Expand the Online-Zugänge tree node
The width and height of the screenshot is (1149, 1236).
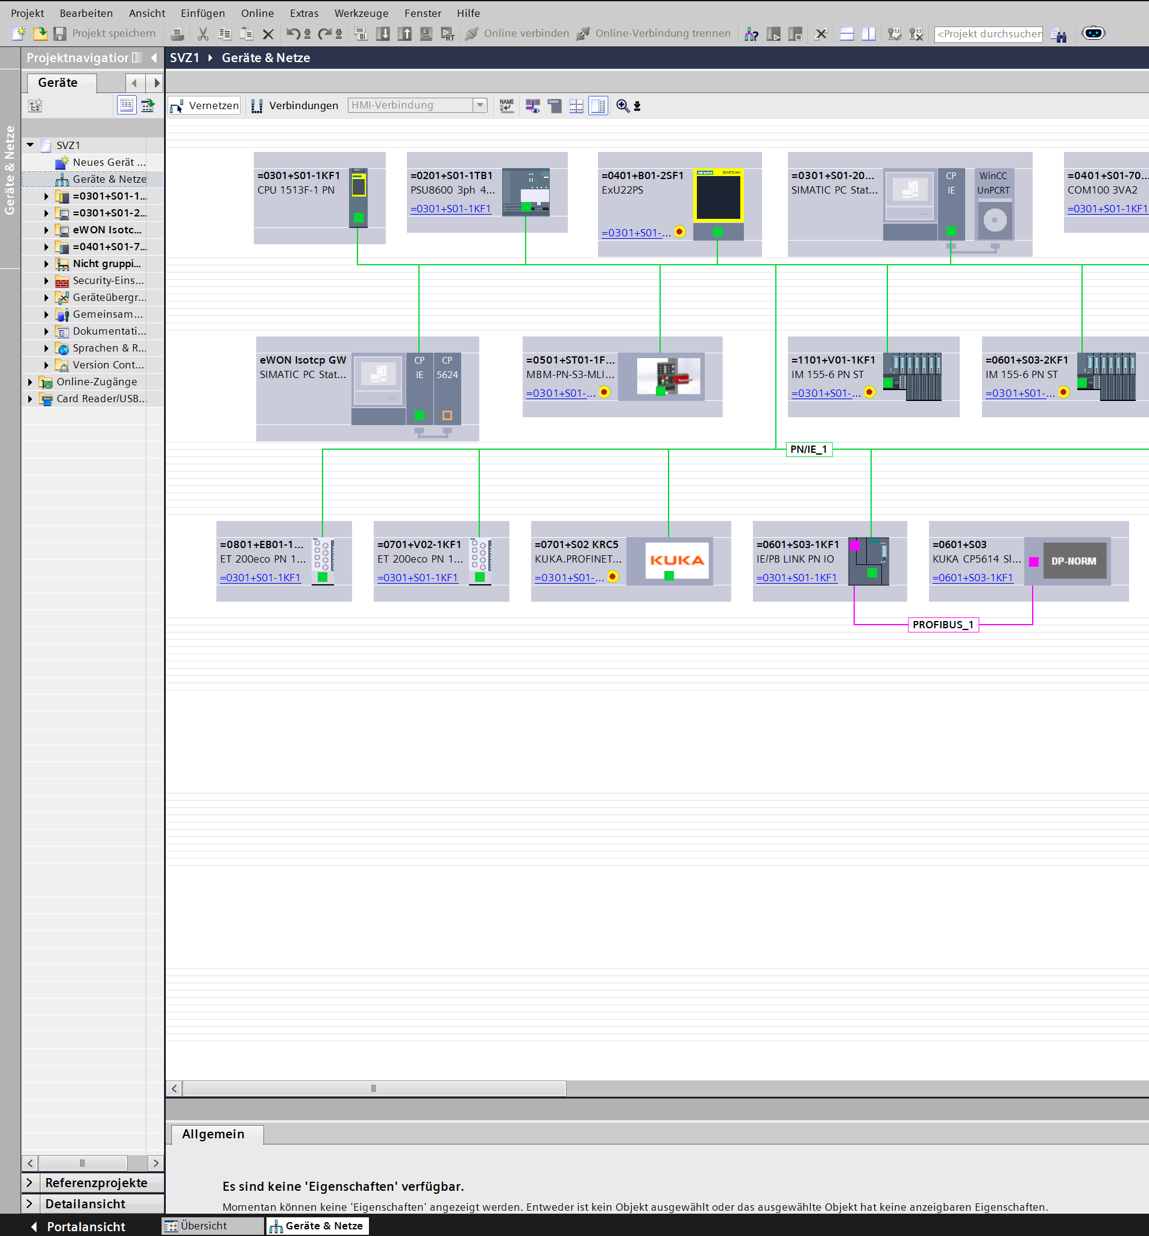coord(30,382)
